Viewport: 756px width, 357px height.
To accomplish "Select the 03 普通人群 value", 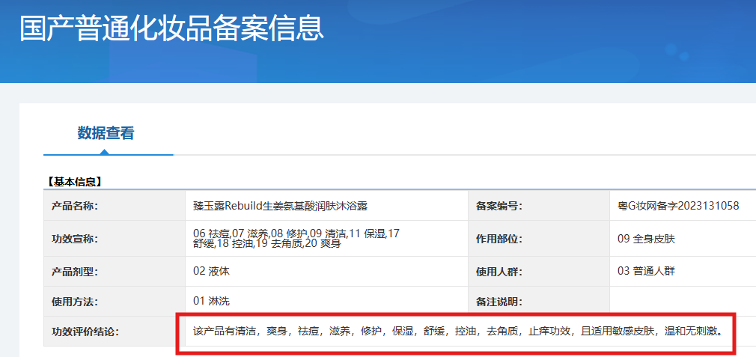I will point(646,271).
